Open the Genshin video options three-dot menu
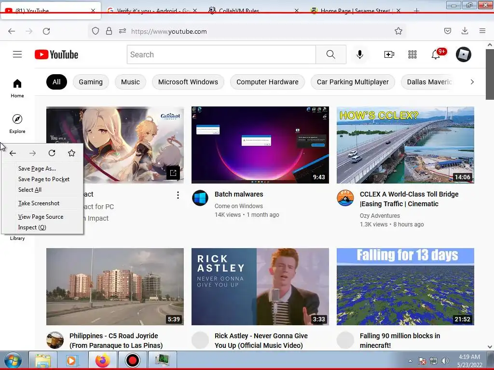The height and width of the screenshot is (370, 494). pyautogui.click(x=178, y=196)
